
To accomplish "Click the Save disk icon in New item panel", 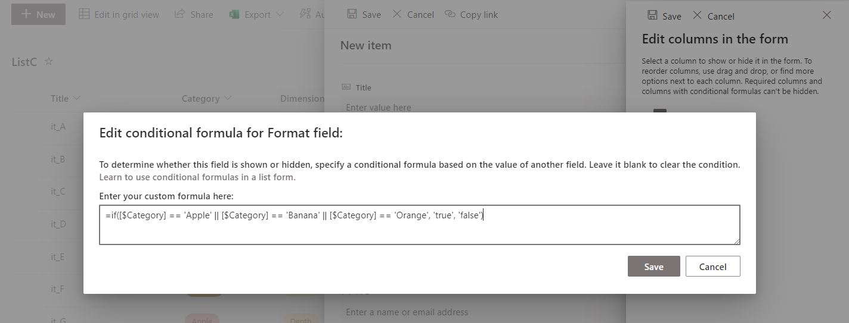I will [352, 14].
